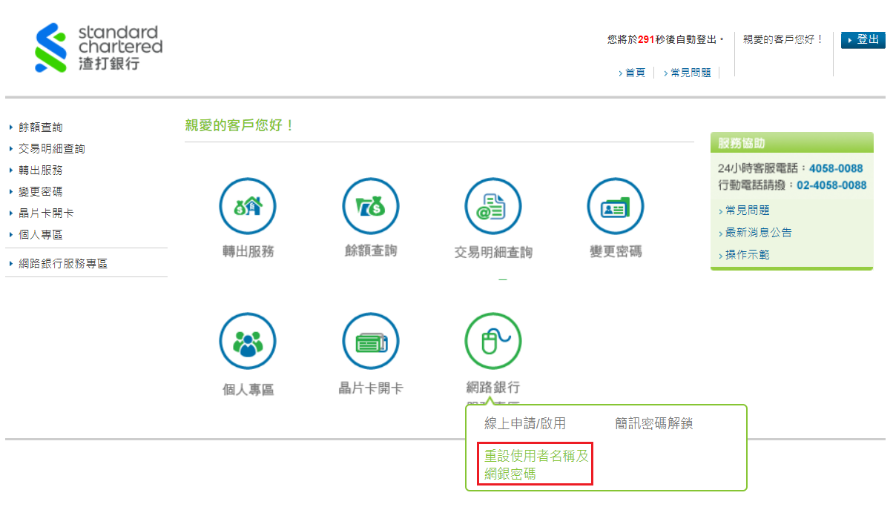Click the 餘額查詢 label under icon

pos(371,251)
